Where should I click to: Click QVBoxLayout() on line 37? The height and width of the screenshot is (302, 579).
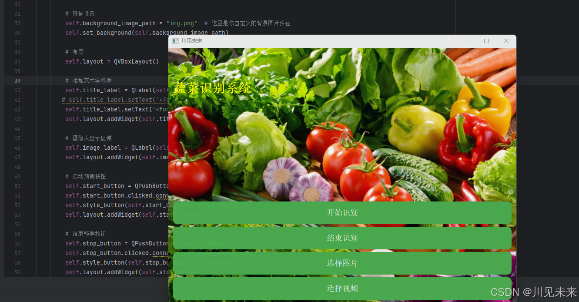click(x=137, y=61)
